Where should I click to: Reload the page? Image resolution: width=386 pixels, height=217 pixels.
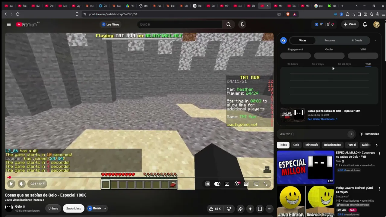17,14
